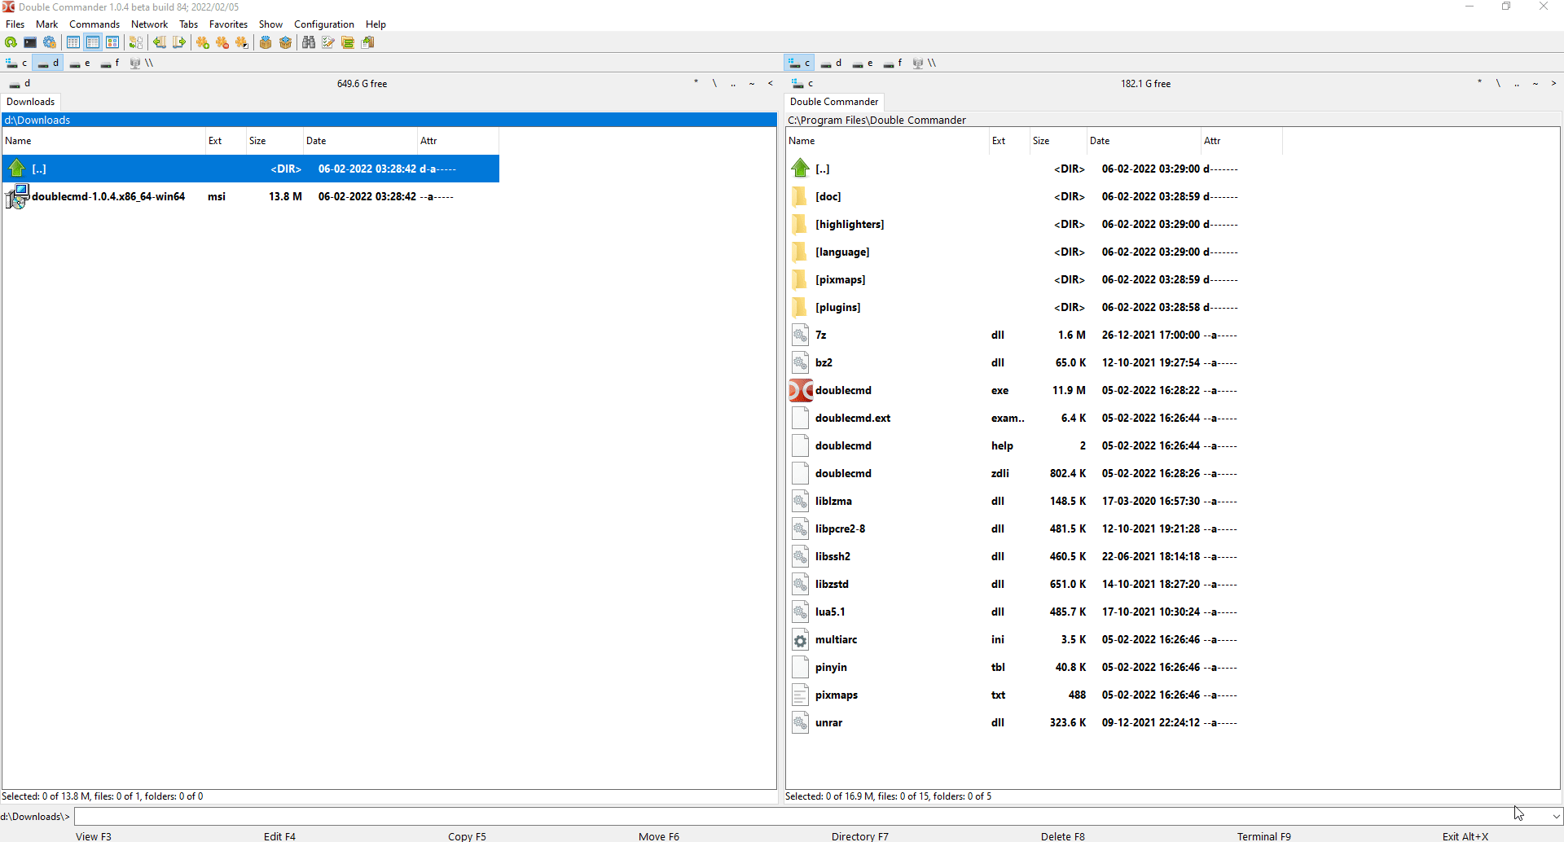Open network drive in left panel
The height and width of the screenshot is (842, 1564).
tap(142, 63)
